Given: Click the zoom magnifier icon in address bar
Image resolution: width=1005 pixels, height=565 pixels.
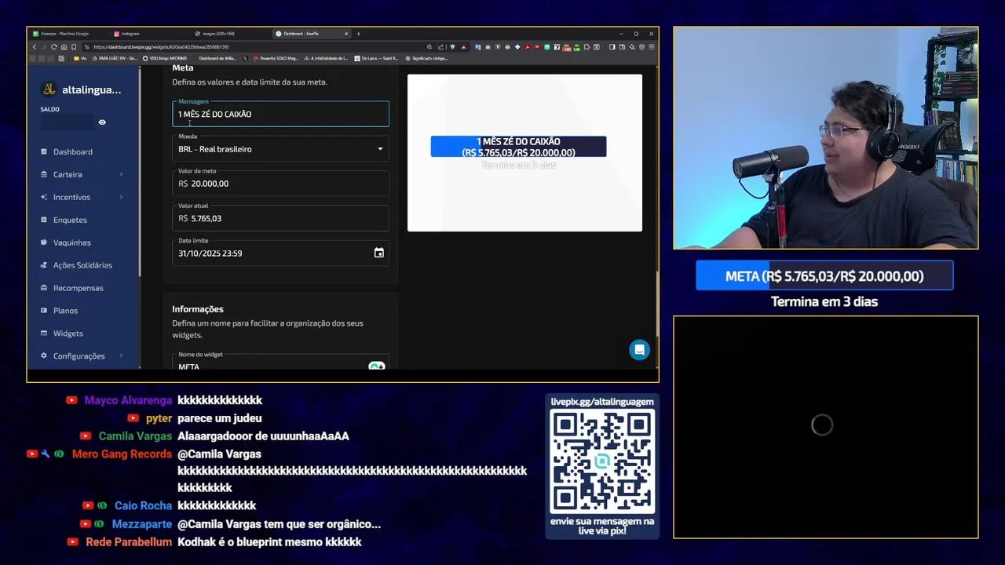Looking at the screenshot, I should [429, 47].
